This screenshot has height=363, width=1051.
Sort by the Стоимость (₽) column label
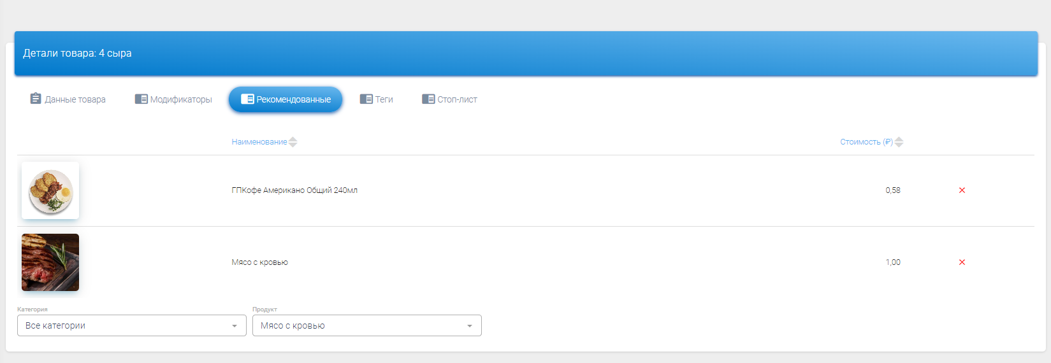click(866, 142)
